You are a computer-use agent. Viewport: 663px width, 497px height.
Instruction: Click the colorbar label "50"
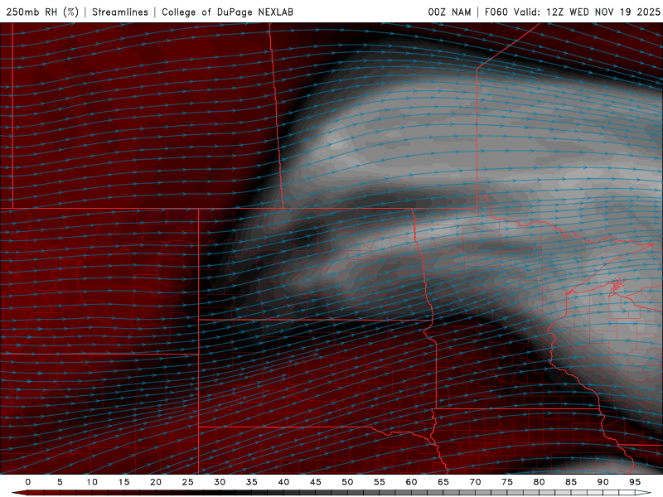point(347,482)
